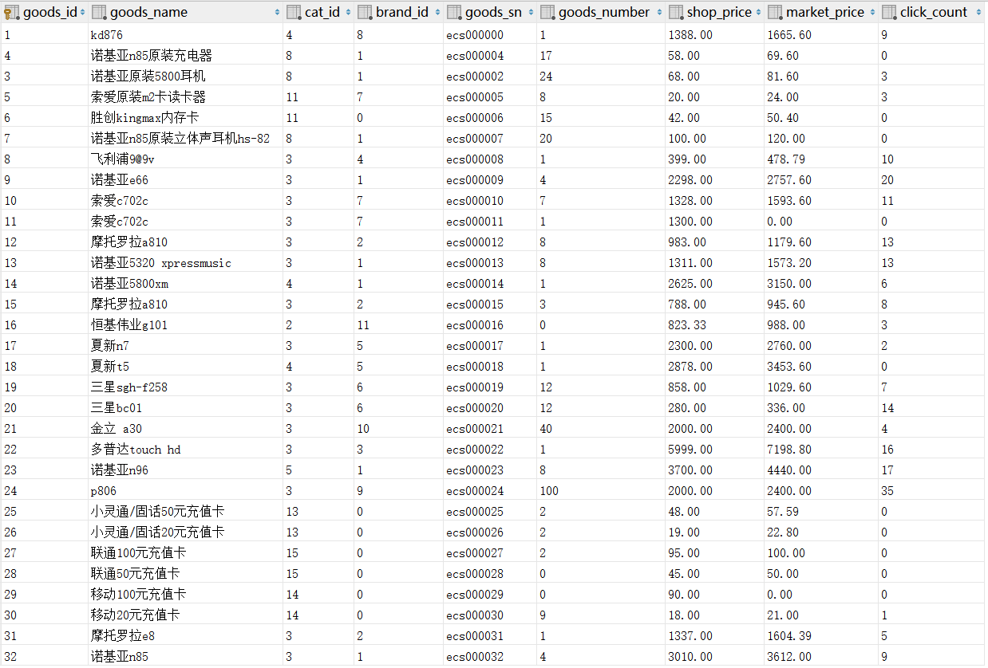Click the cell '移动20元充值卡'
Image resolution: width=988 pixels, height=668 pixels.
point(136,615)
